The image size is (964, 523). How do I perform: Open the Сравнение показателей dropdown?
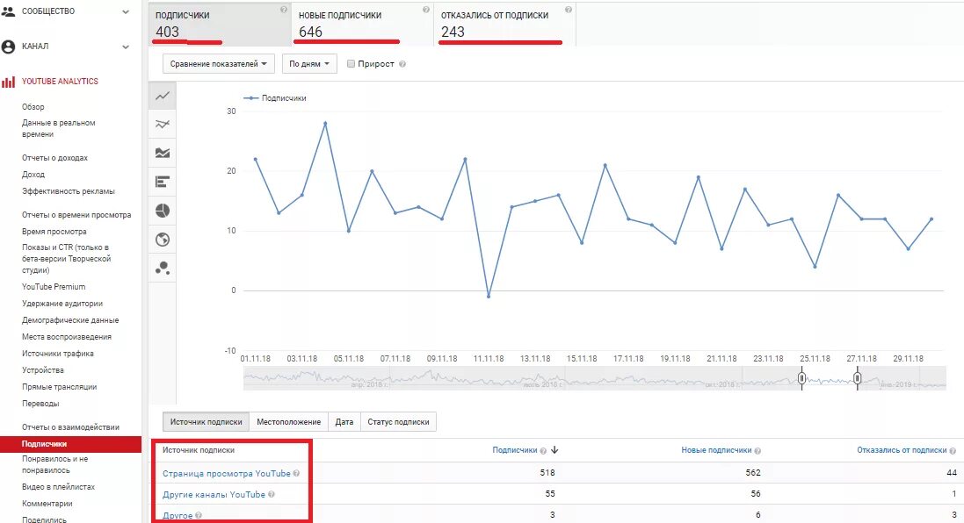pos(218,64)
